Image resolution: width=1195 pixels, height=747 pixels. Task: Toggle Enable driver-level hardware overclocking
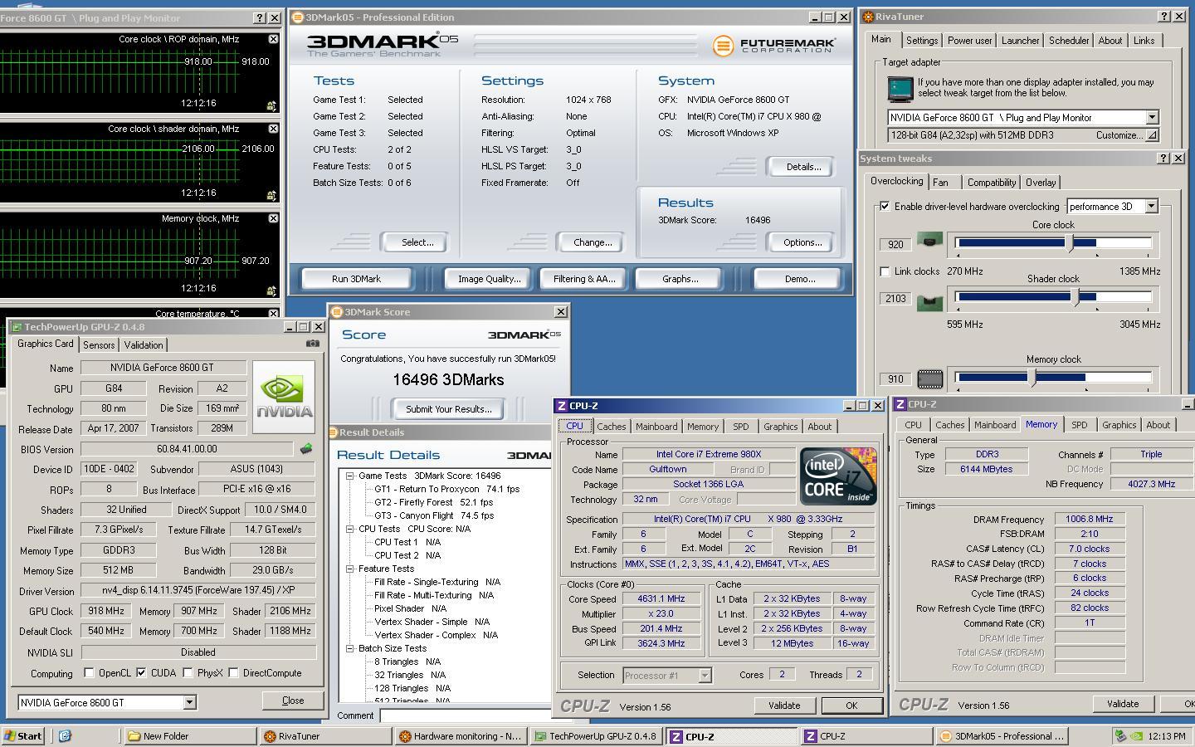click(885, 206)
